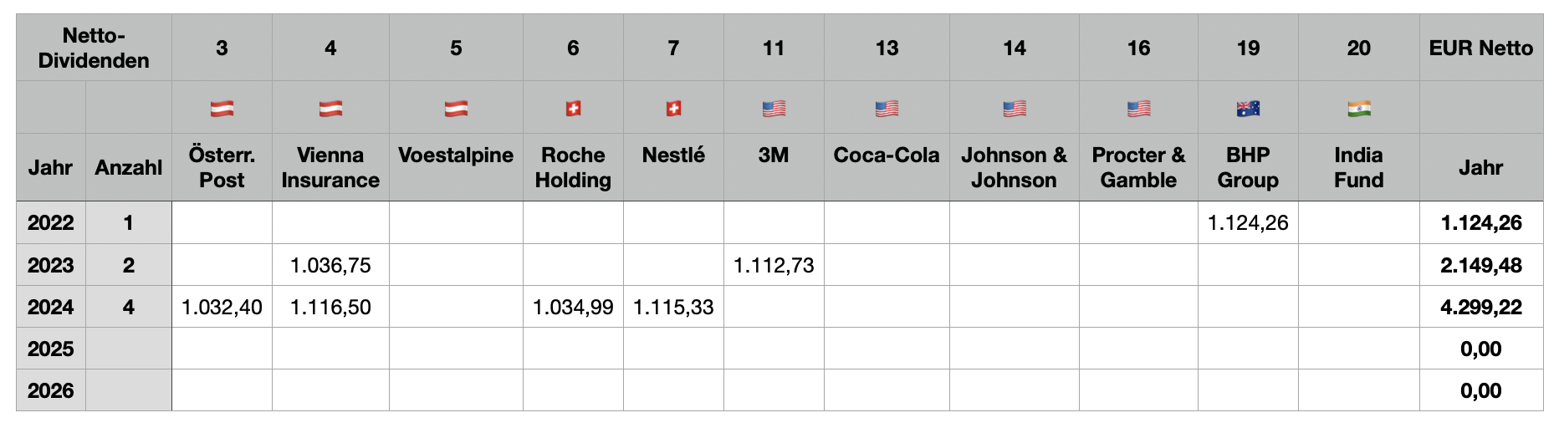This screenshot has height=433, width=1559.
Task: Click the EUR Netto column header
Action: (1480, 48)
